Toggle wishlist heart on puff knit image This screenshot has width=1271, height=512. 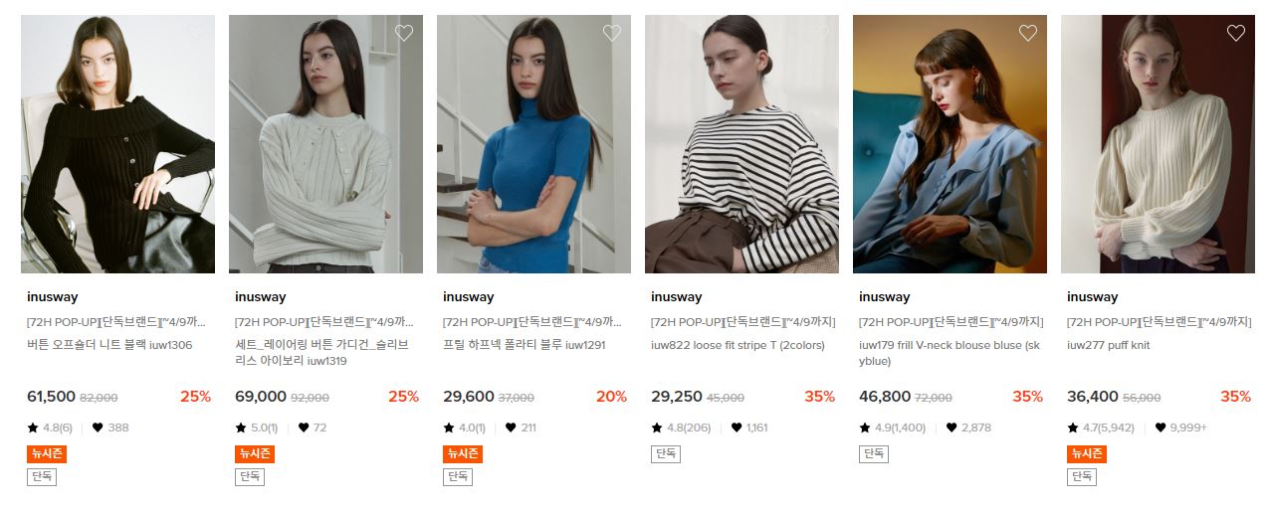pos(1236,33)
